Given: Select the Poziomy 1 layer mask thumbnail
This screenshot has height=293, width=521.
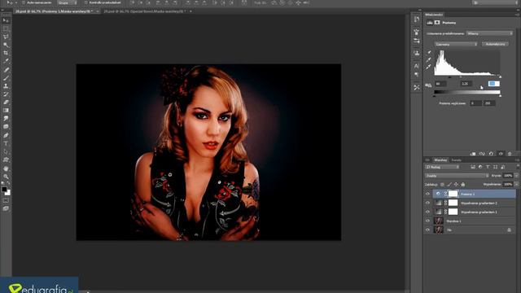Looking at the screenshot, I should (x=453, y=194).
